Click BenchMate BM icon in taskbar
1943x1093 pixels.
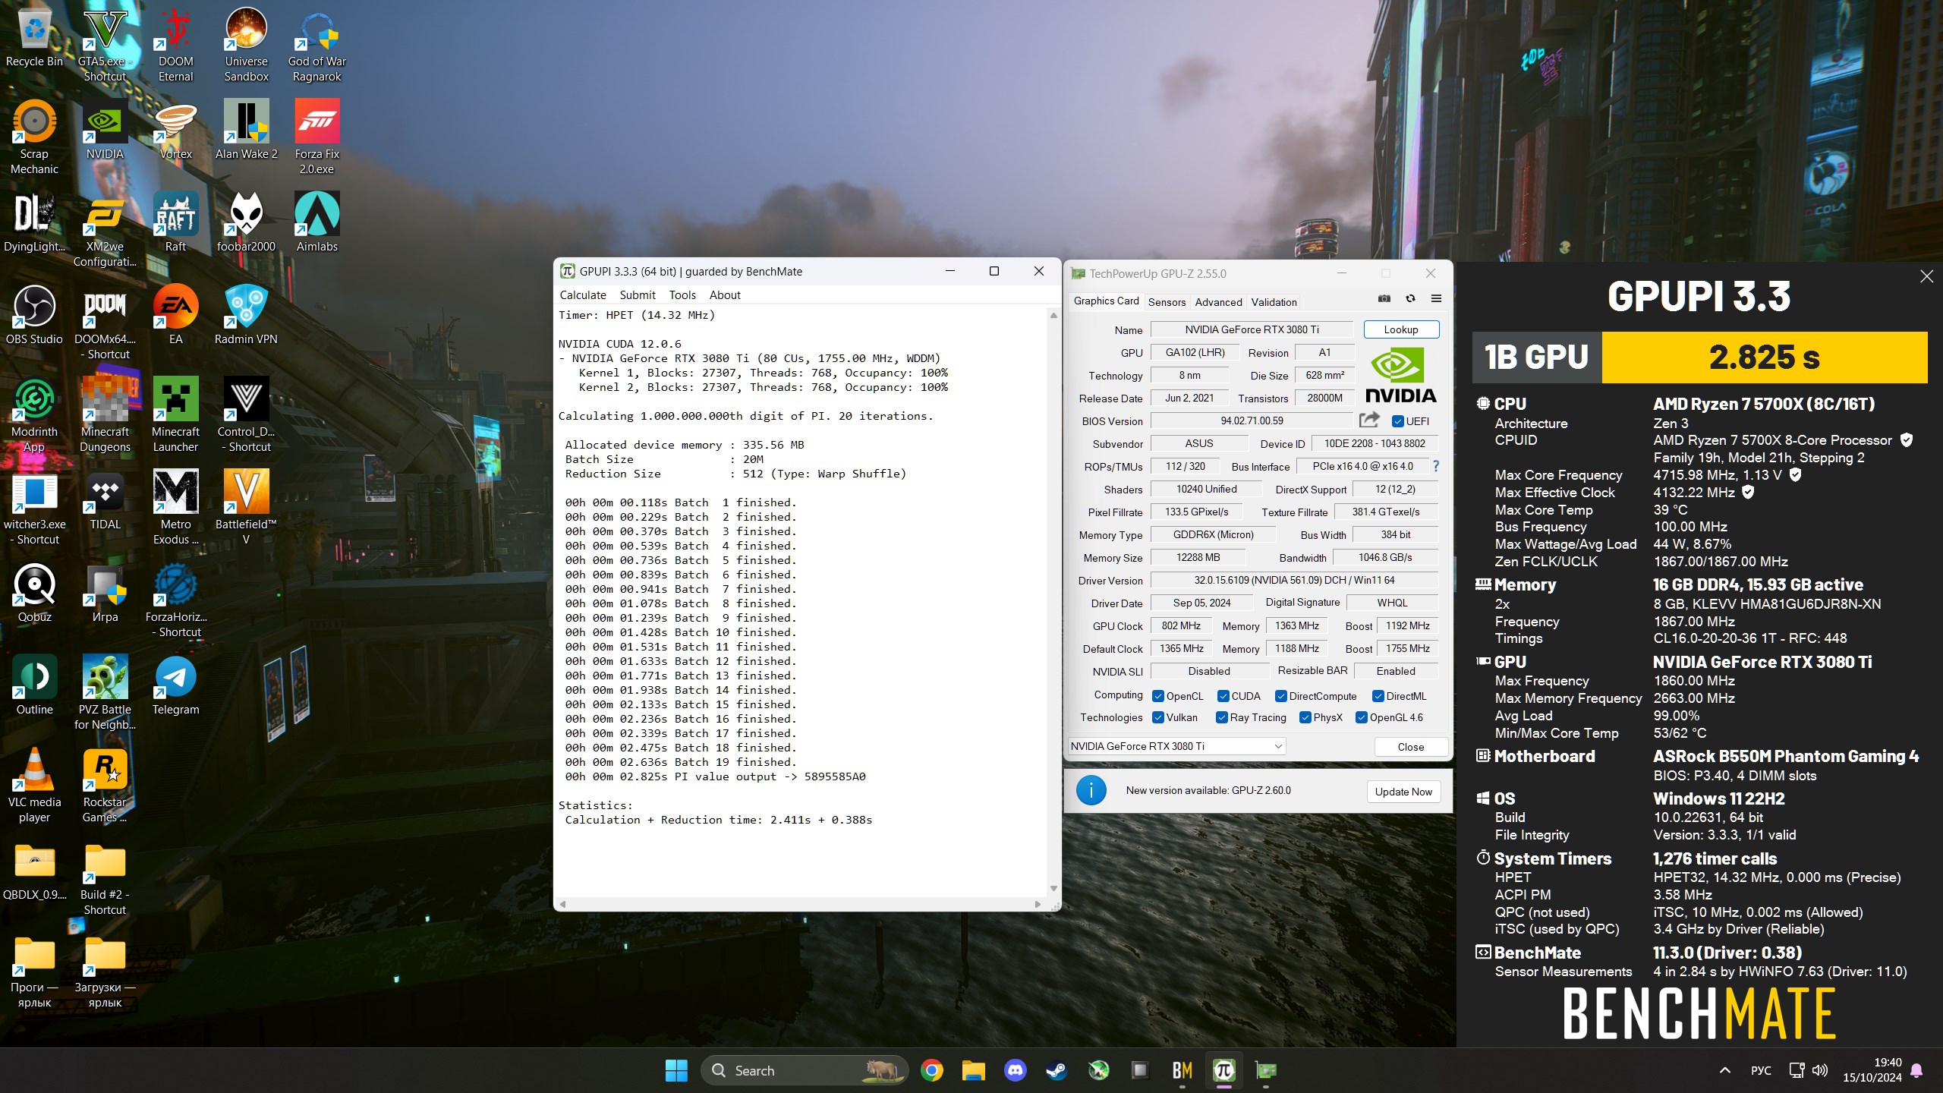pyautogui.click(x=1182, y=1070)
